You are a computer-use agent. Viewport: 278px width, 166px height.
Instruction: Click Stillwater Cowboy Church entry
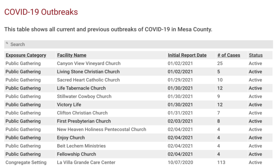139,96
